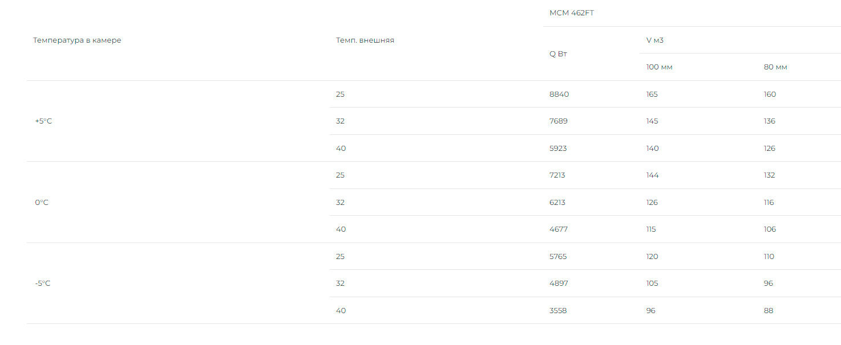Screen dimensions: 841x345
Task: Click the 88 volume value cell
Action: click(769, 311)
